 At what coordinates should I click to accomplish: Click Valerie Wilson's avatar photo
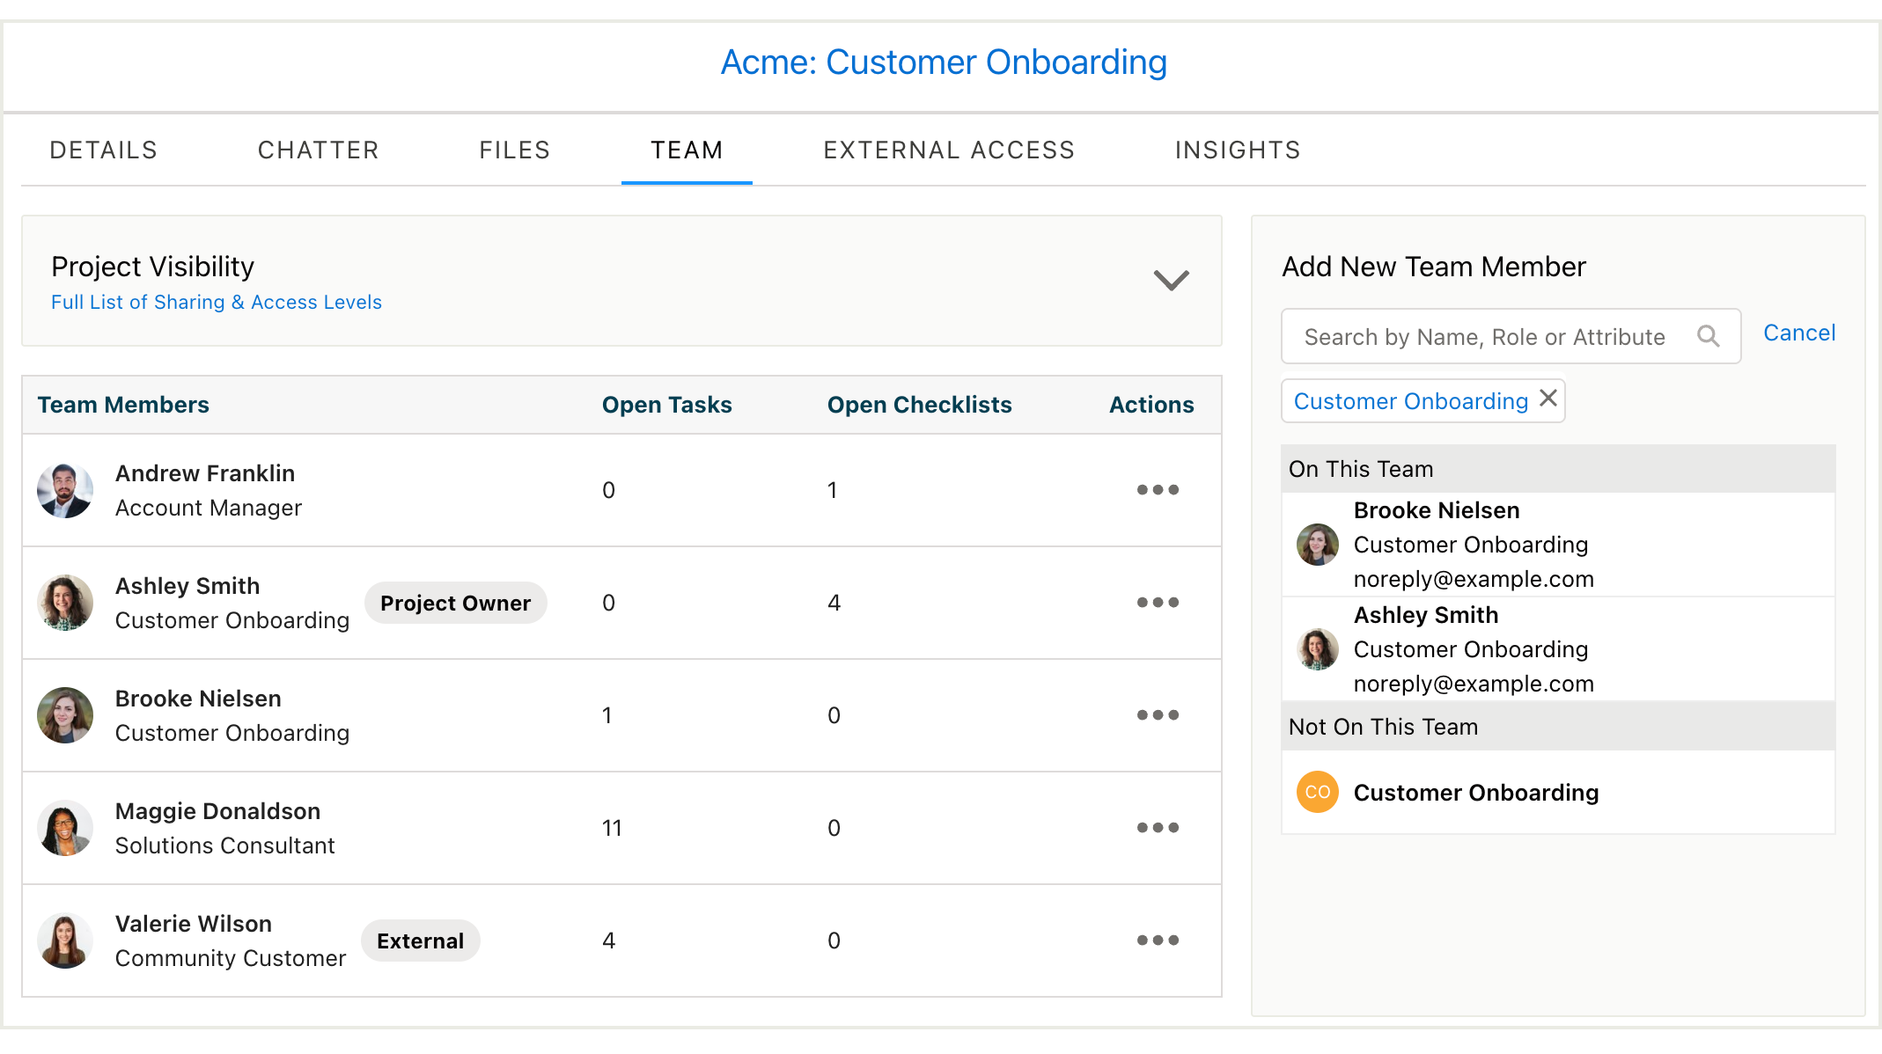tap(65, 941)
